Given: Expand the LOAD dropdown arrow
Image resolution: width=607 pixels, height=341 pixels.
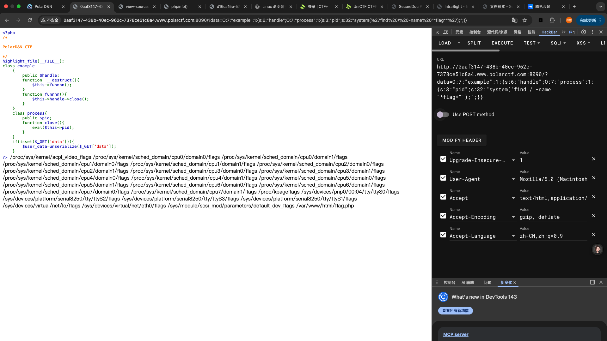Looking at the screenshot, I should coord(459,43).
